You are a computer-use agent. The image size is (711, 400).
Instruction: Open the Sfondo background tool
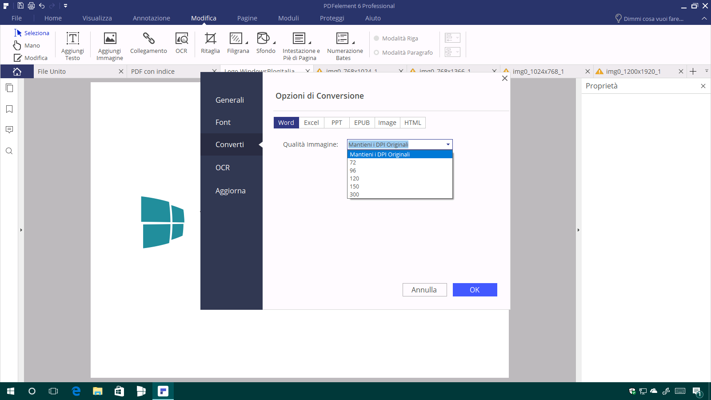pos(266,43)
